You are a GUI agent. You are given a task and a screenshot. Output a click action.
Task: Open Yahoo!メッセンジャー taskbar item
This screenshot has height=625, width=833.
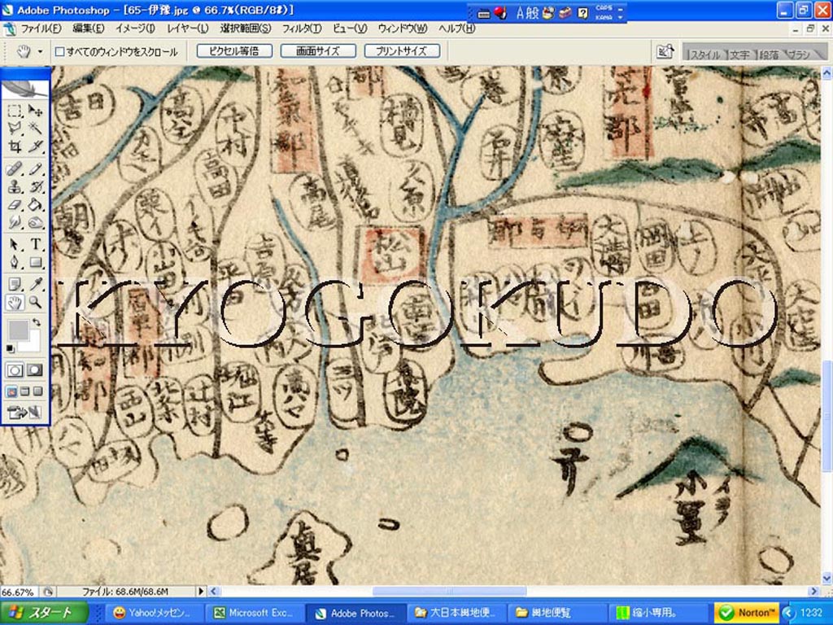(x=155, y=613)
